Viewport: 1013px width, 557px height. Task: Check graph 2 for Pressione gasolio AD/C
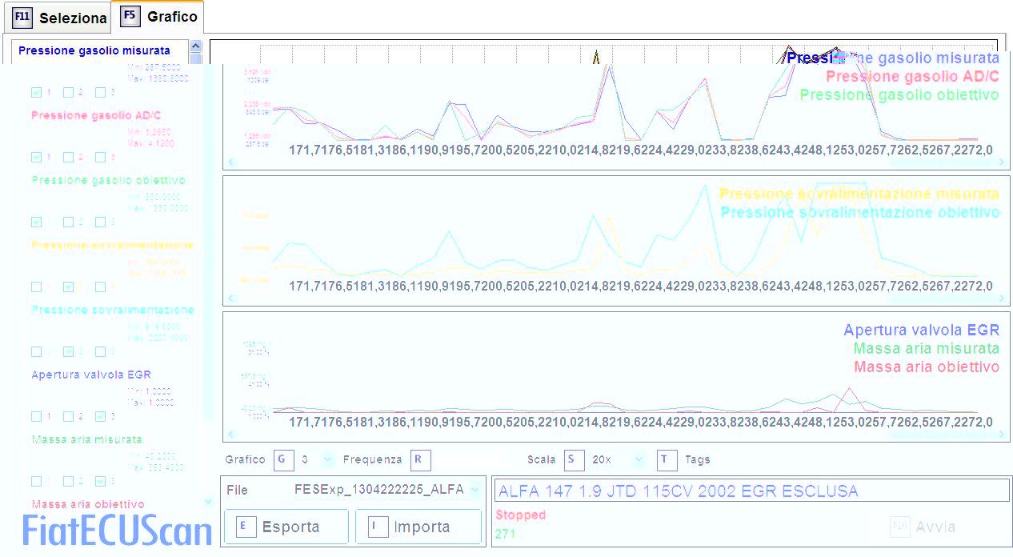pyautogui.click(x=68, y=157)
